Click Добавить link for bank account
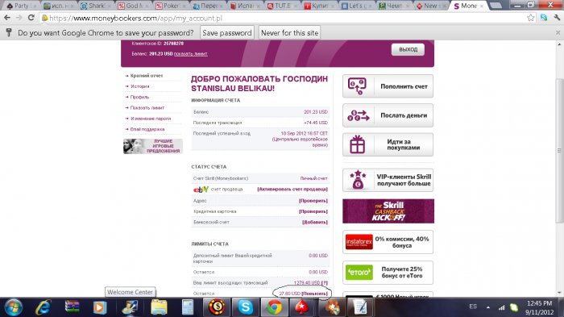564x317 pixels. (x=315, y=223)
